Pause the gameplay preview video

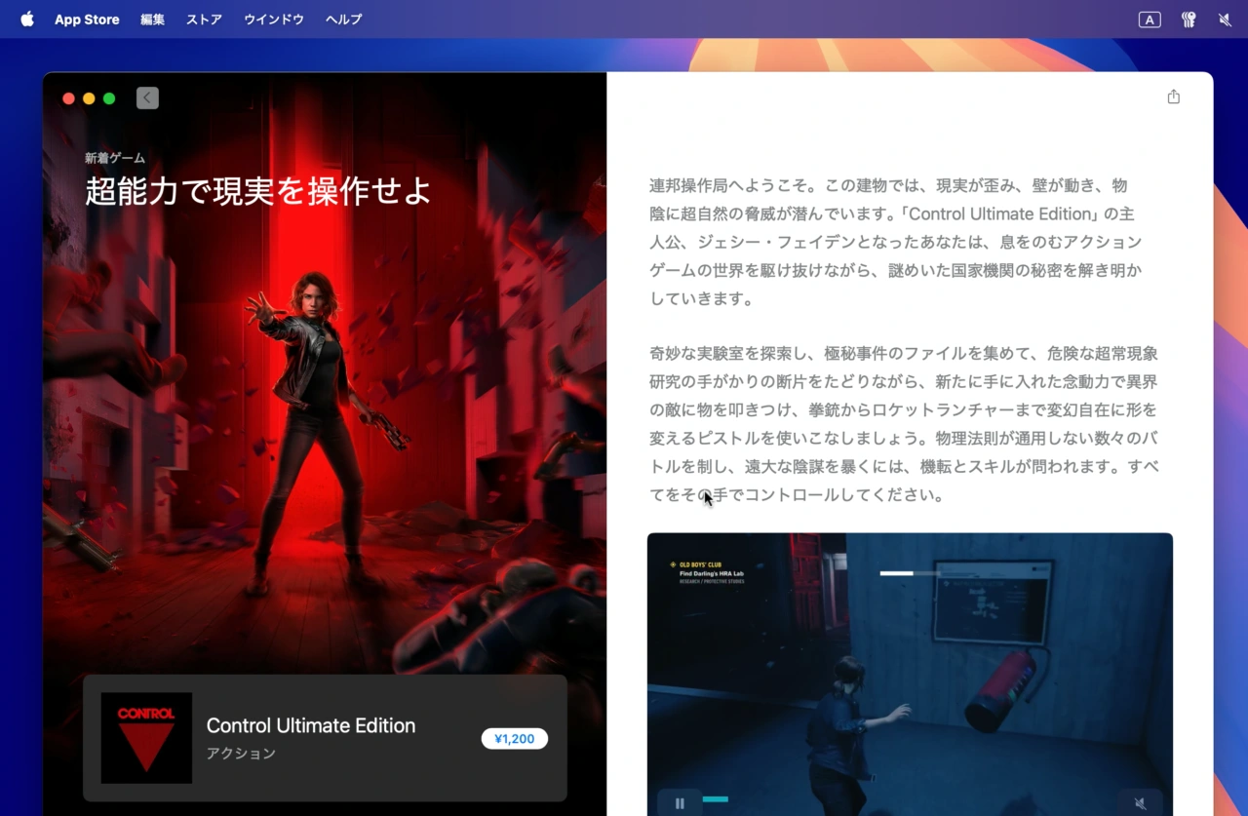tap(680, 803)
